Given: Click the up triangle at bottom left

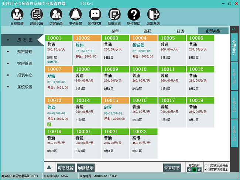Looking at the screenshot, I should click(49, 167).
